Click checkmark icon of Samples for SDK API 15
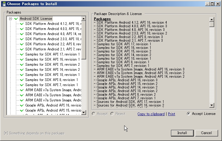 (x=22, y=64)
